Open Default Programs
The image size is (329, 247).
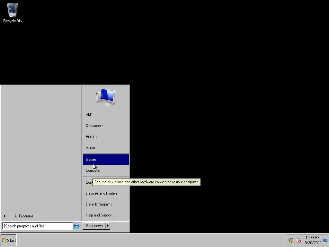point(106,204)
